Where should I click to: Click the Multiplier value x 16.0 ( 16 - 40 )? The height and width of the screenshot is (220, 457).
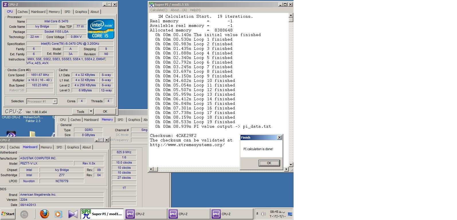[x=40, y=80]
